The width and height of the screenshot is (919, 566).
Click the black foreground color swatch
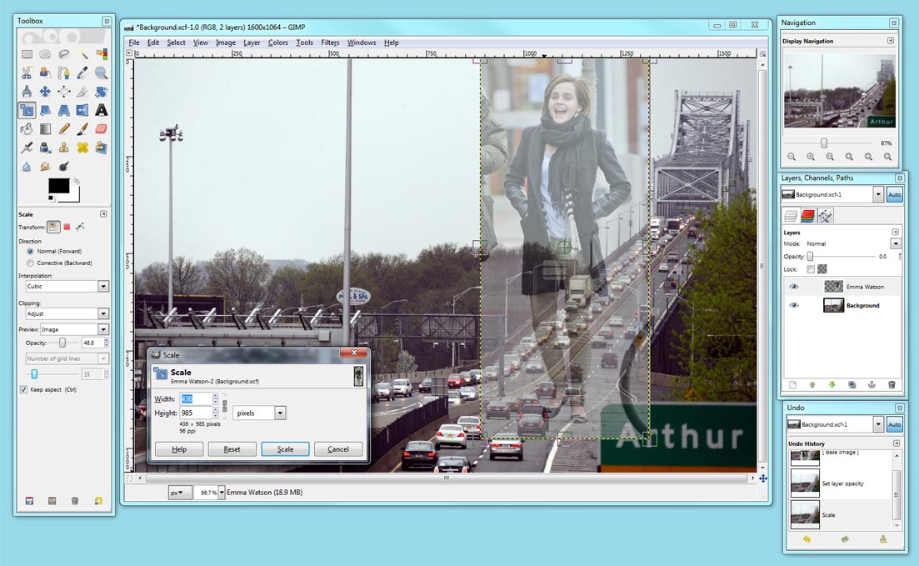[x=58, y=186]
